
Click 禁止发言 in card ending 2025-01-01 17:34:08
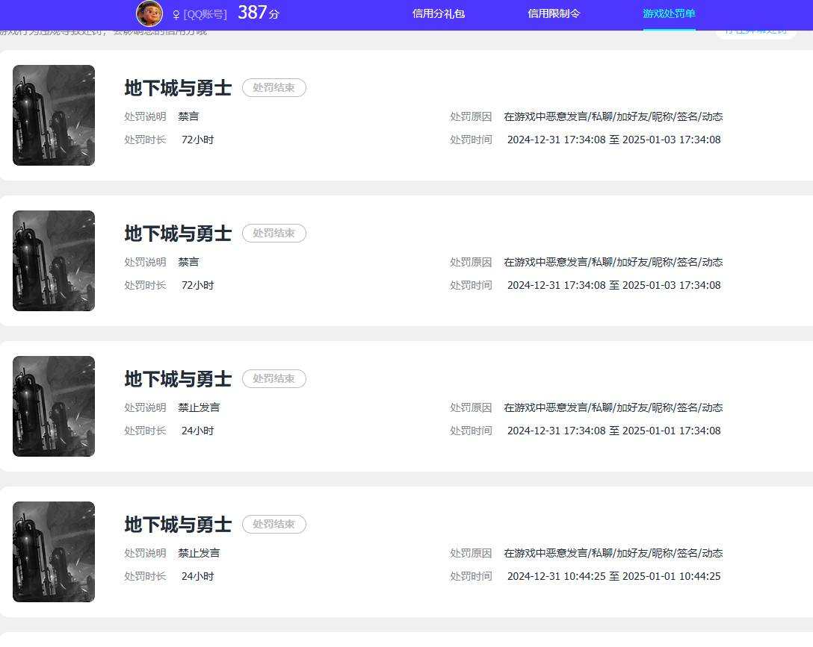point(199,407)
